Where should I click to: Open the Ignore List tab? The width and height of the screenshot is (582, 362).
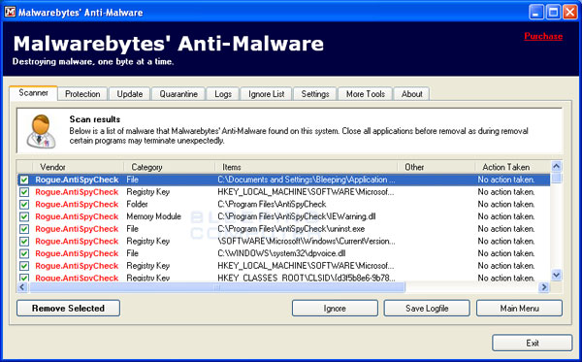pos(266,94)
